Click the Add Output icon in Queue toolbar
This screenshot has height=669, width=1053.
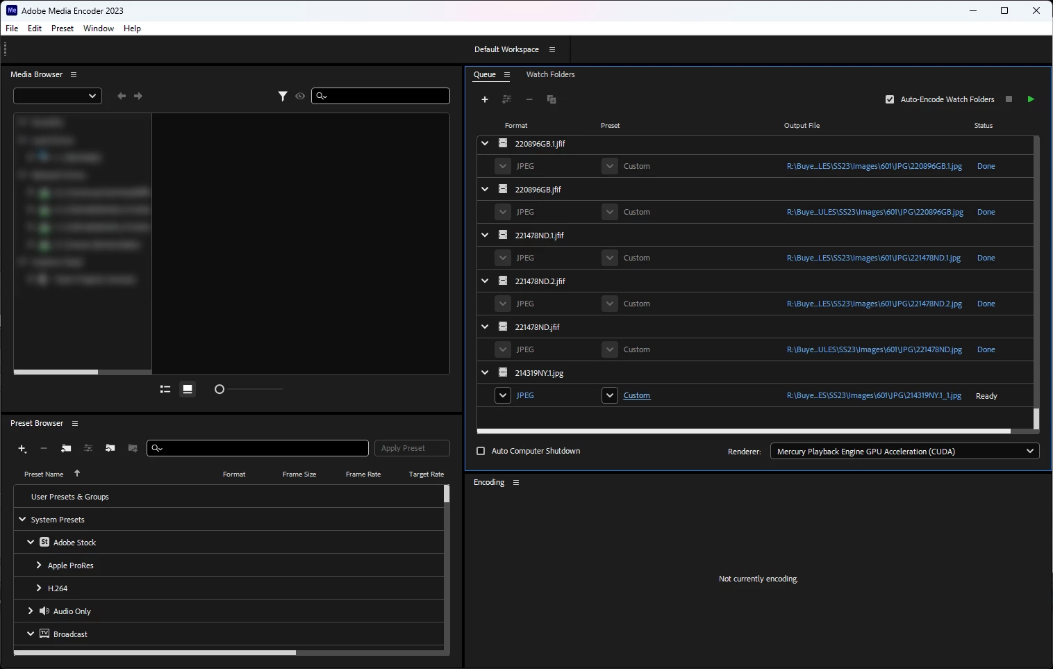tap(507, 99)
